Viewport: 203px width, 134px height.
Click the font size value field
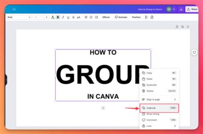click(x=41, y=17)
